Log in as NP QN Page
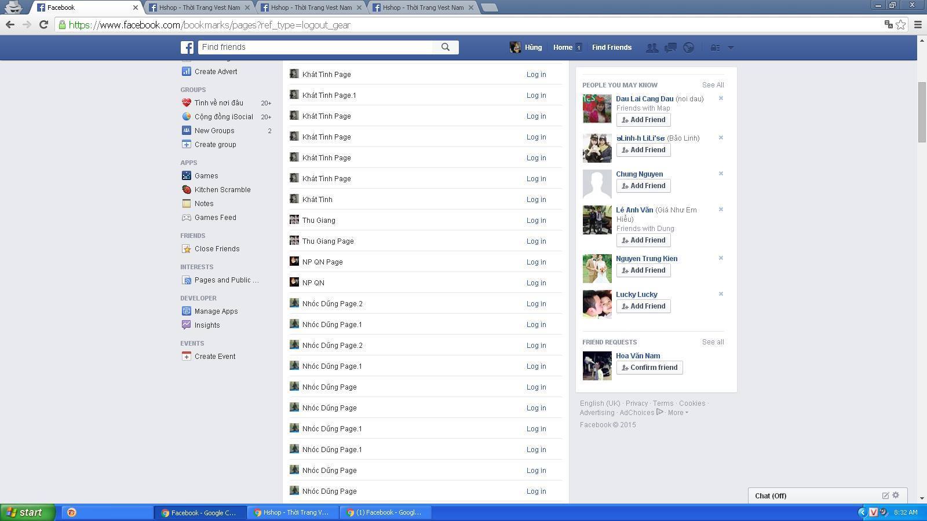Image resolution: width=927 pixels, height=521 pixels. point(536,262)
